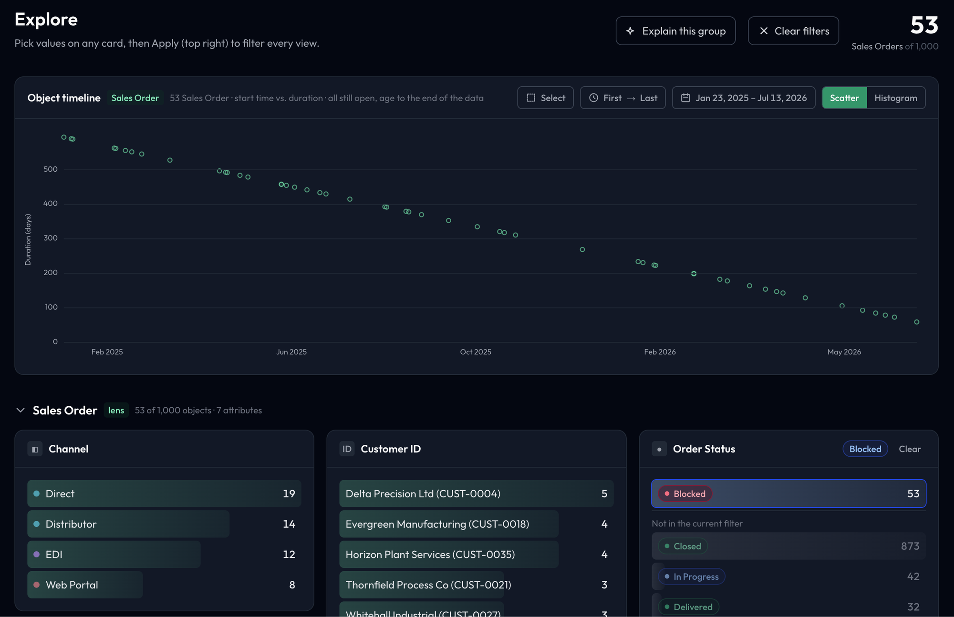Select the Closed status row with 873
The image size is (954, 617).
788,546
